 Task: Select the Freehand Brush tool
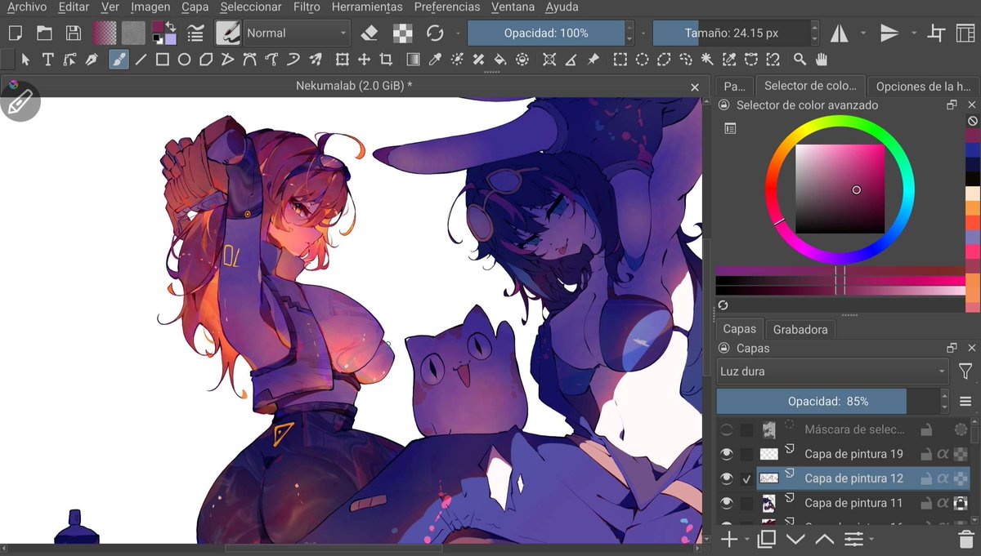click(x=118, y=59)
